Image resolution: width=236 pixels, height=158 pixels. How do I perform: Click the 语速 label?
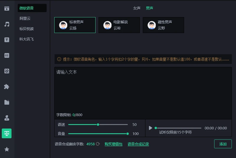(61, 124)
